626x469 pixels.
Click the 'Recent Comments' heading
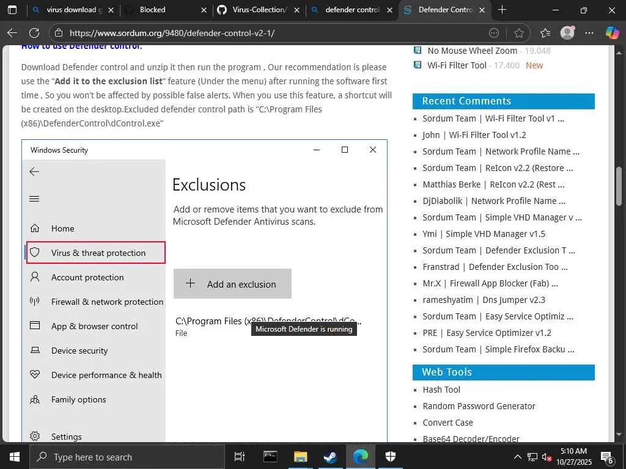tap(466, 101)
